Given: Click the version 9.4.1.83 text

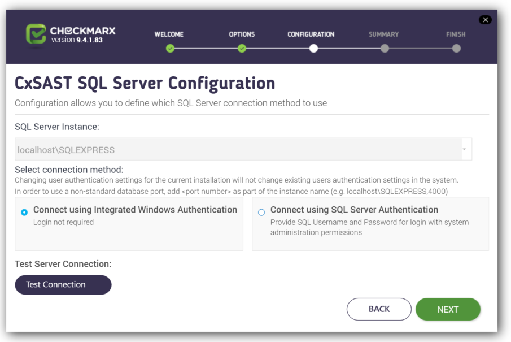Looking at the screenshot, I should pyautogui.click(x=77, y=40).
